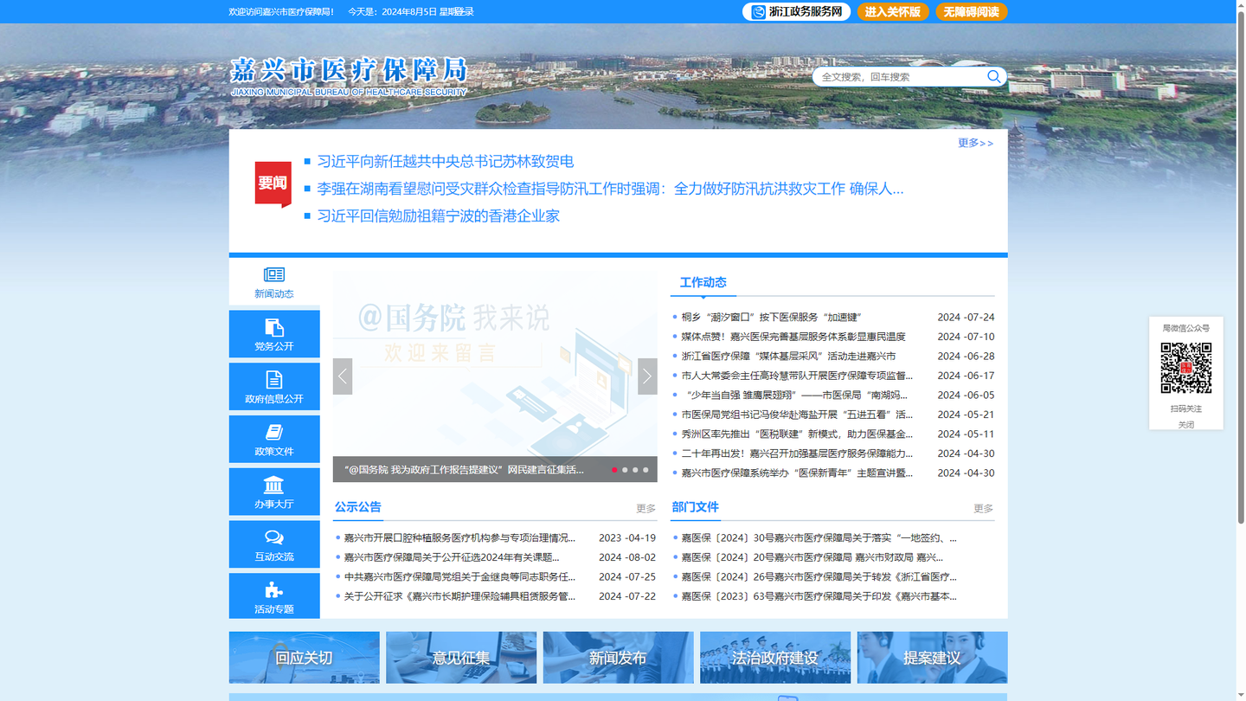Select the fourth carousel dot
The image size is (1246, 701).
pos(645,470)
